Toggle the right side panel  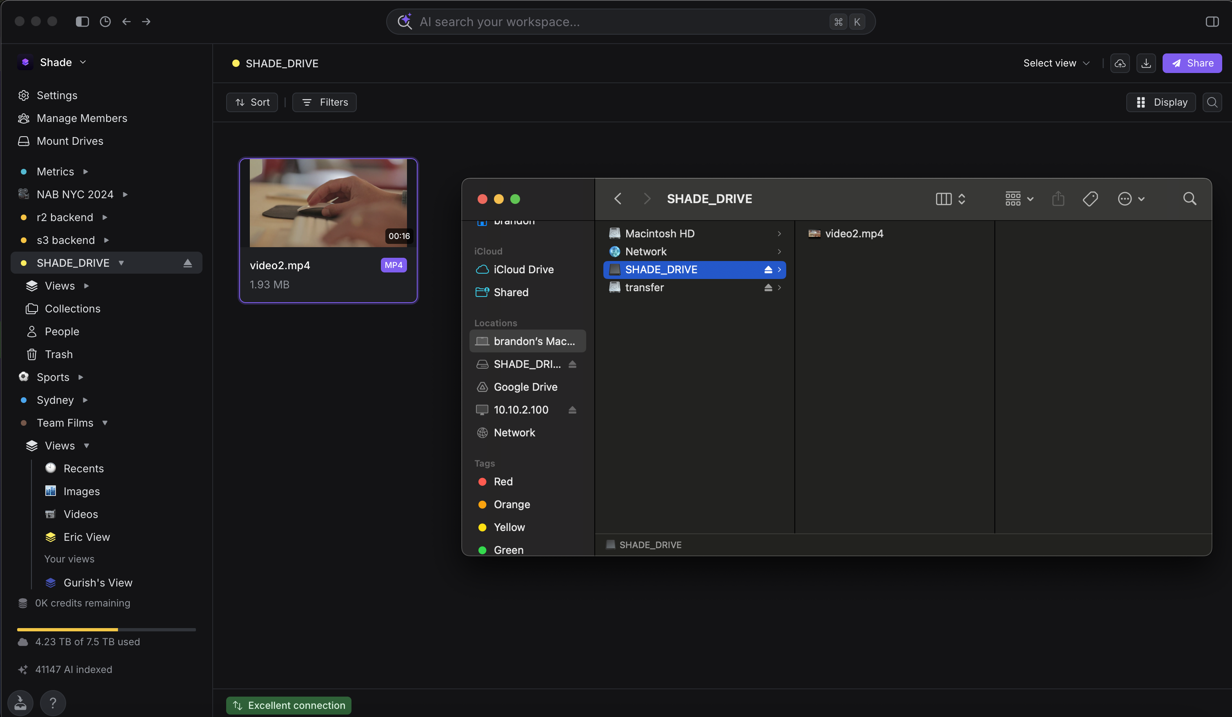(x=1212, y=22)
